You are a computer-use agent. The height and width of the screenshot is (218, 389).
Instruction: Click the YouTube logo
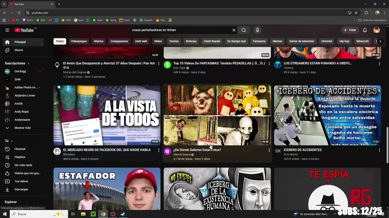[24, 30]
